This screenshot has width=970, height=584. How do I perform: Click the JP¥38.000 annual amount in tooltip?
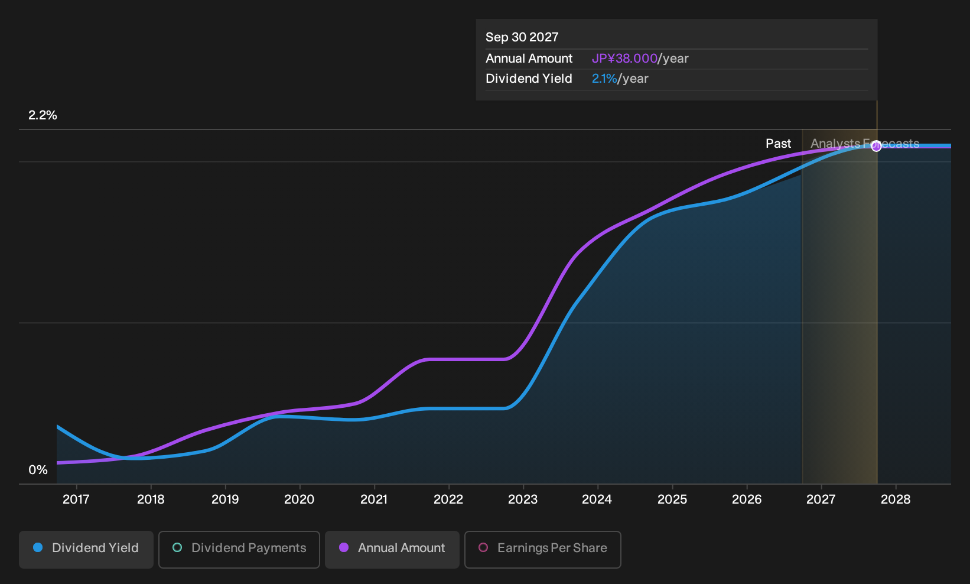point(624,59)
